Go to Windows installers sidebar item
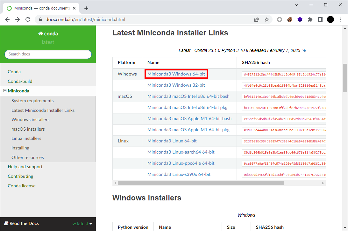The image size is (348, 231). pyautogui.click(x=30, y=119)
